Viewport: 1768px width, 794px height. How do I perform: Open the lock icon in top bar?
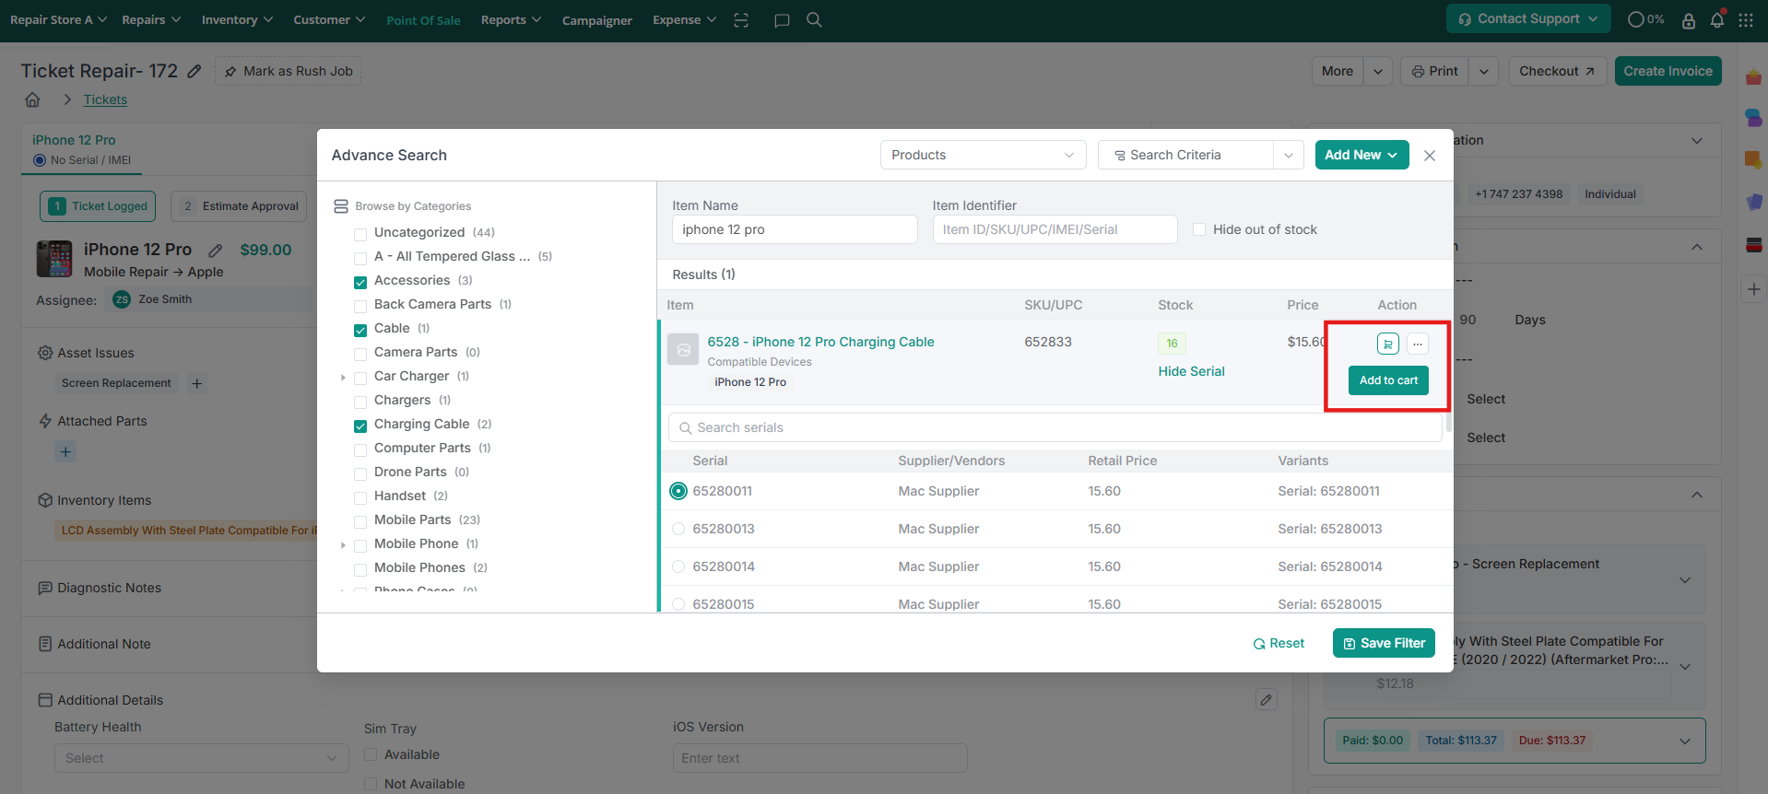(1689, 20)
